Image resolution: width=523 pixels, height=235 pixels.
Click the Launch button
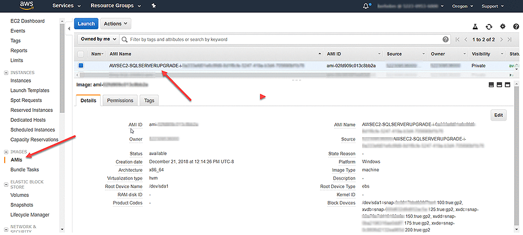86,23
